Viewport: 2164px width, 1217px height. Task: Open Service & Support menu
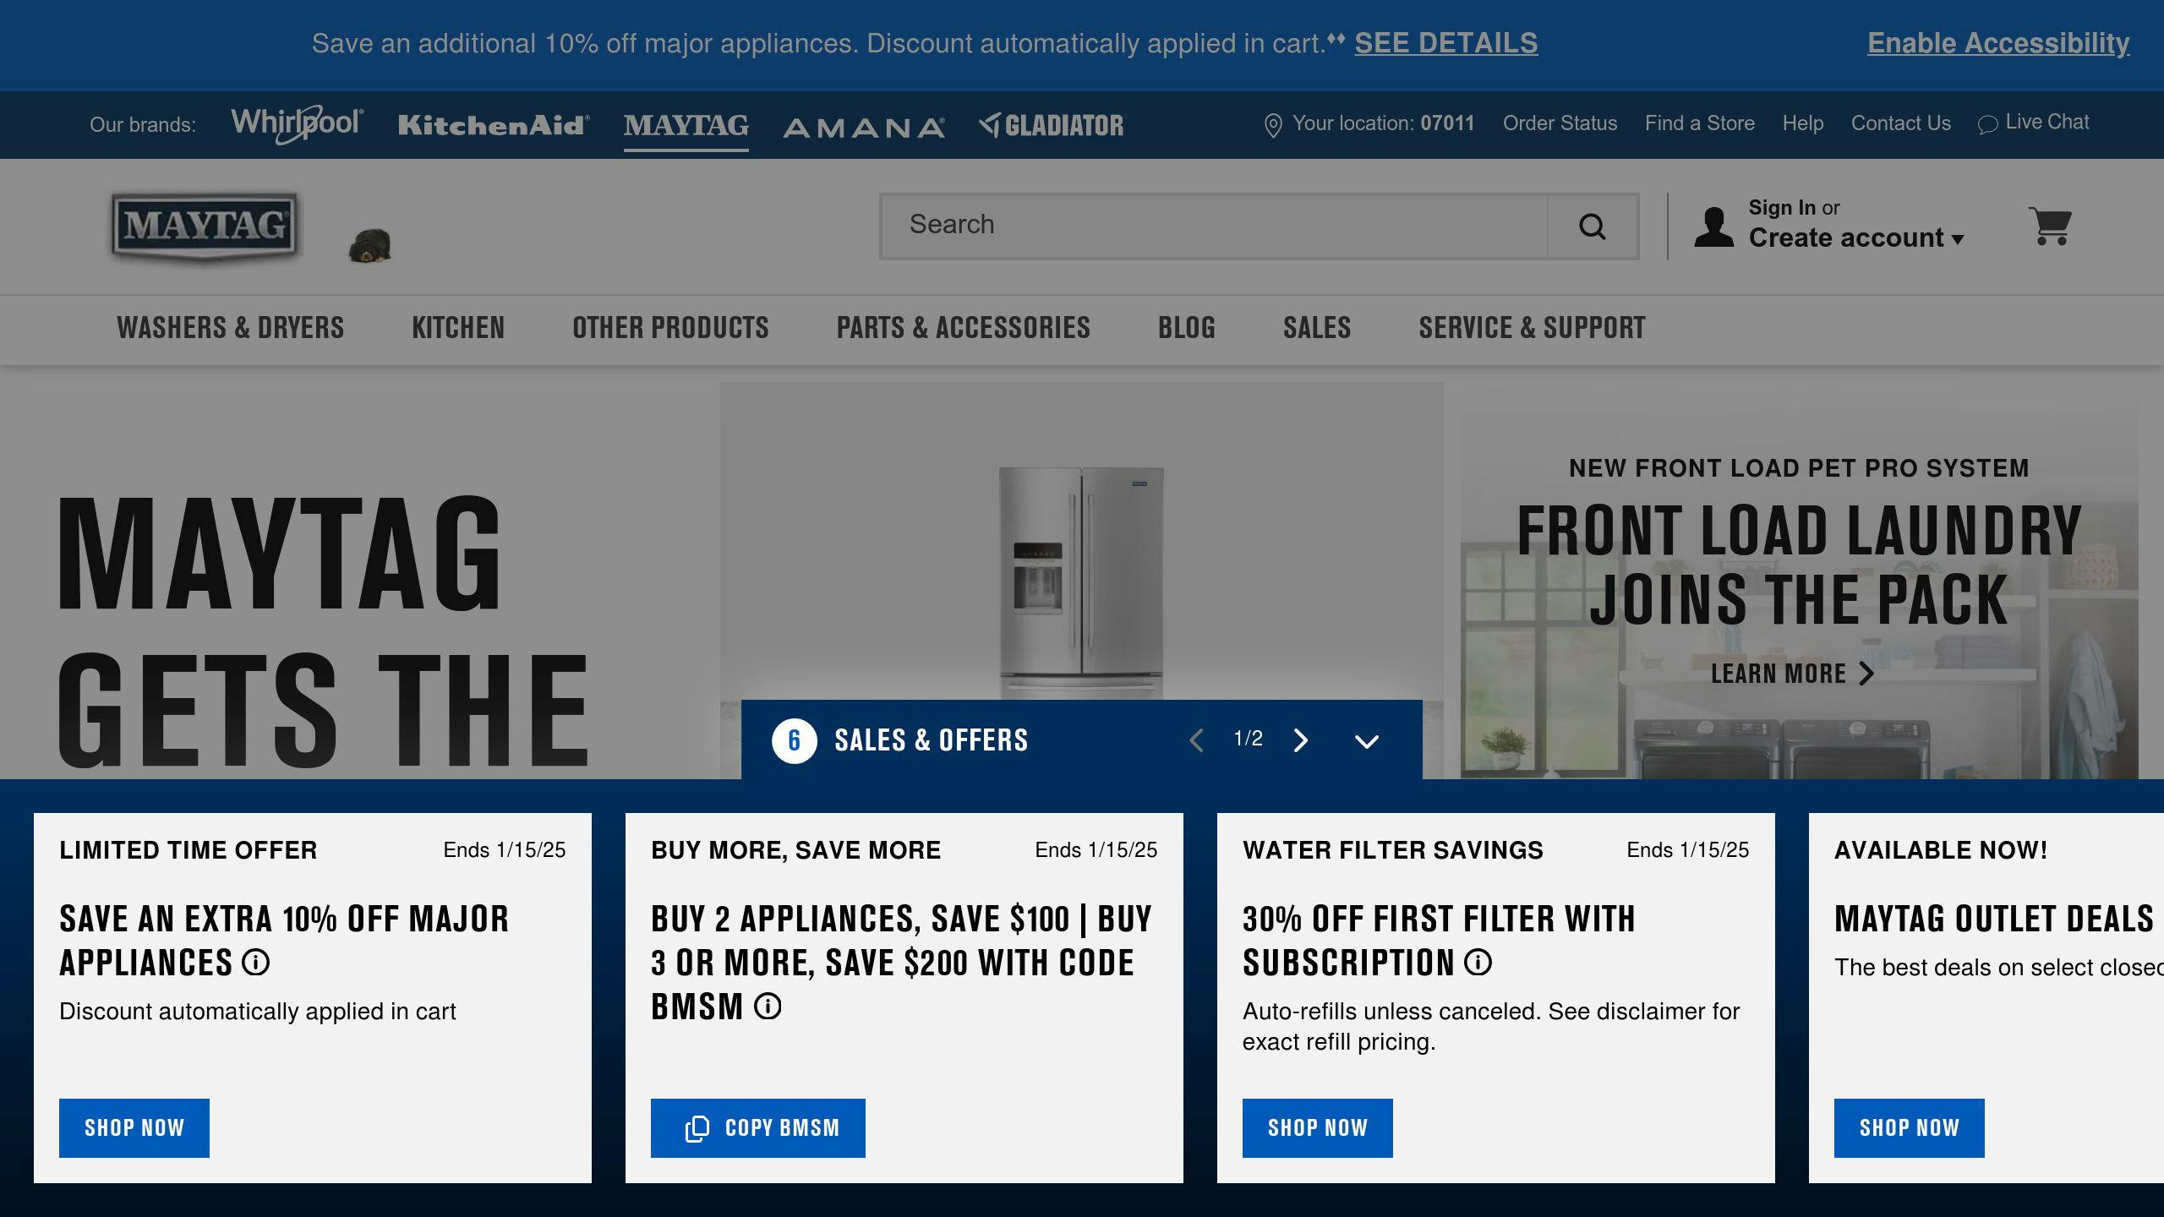pos(1532,328)
